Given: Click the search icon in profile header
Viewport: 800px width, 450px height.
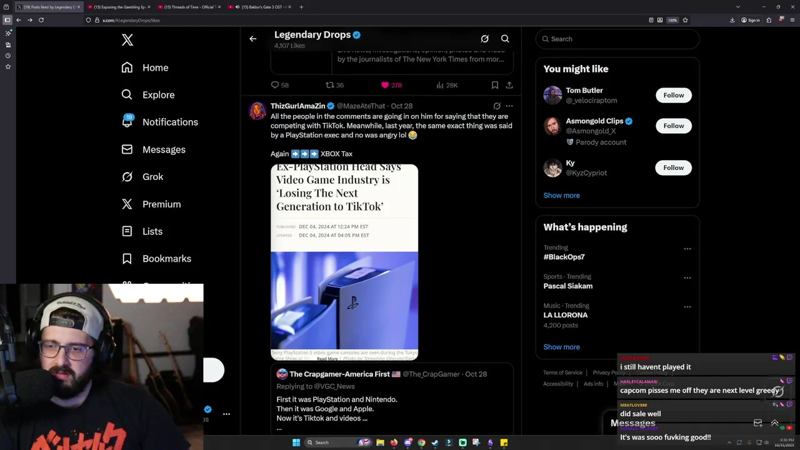Looking at the screenshot, I should click(x=505, y=39).
